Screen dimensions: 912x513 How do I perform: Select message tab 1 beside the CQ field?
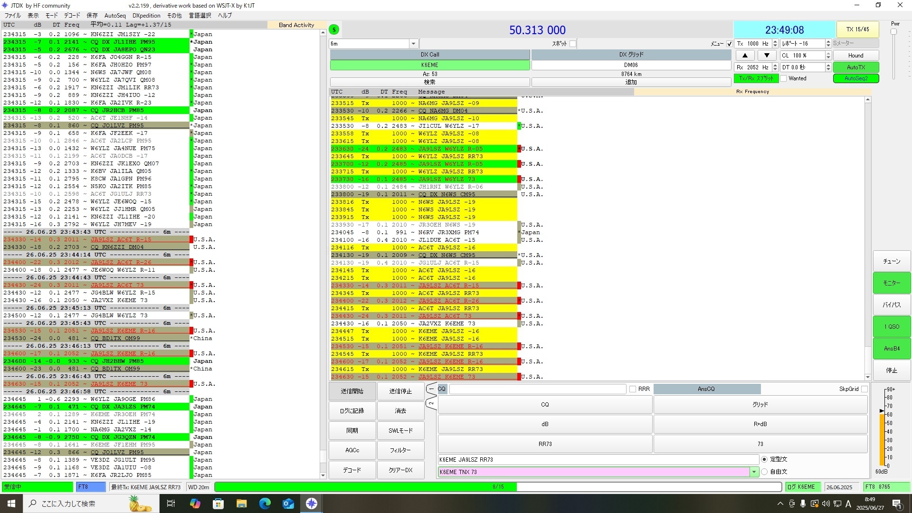(431, 389)
